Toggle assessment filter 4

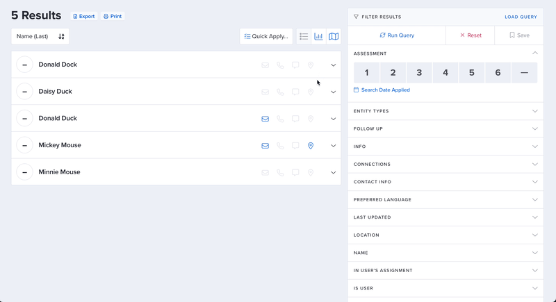[445, 73]
